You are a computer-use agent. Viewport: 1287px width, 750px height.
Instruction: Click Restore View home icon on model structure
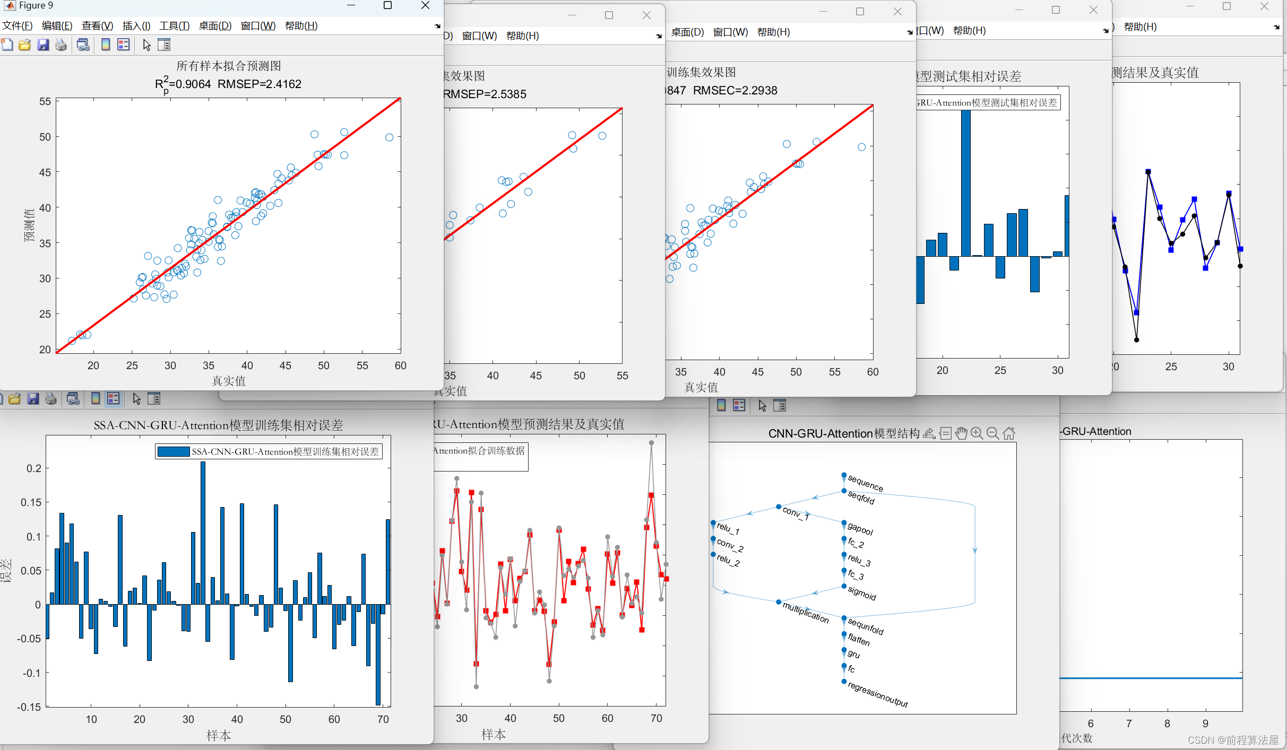pyautogui.click(x=1009, y=433)
